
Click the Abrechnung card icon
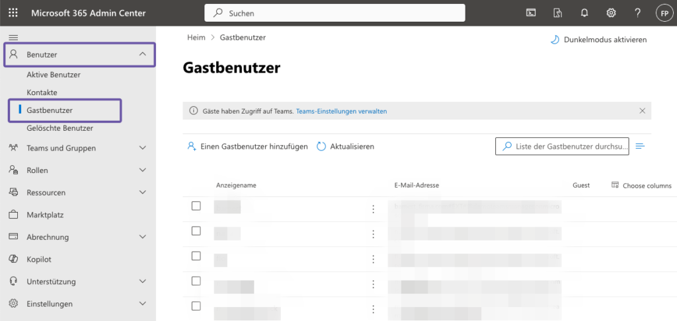pos(13,236)
